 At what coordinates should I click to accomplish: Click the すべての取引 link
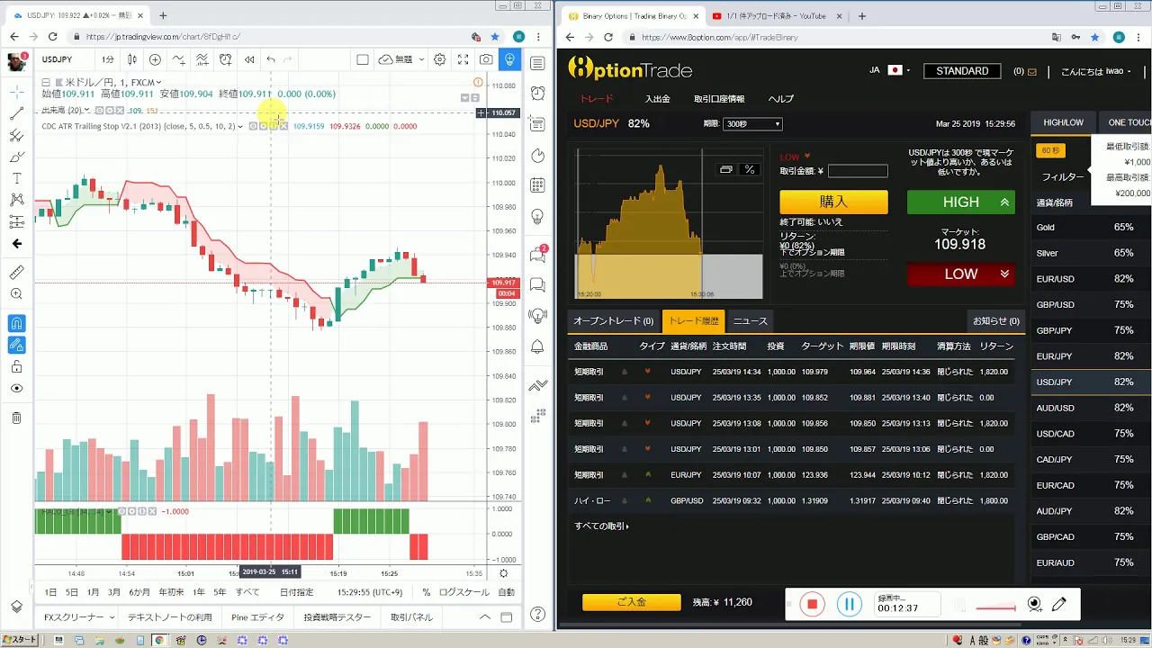[x=602, y=526]
